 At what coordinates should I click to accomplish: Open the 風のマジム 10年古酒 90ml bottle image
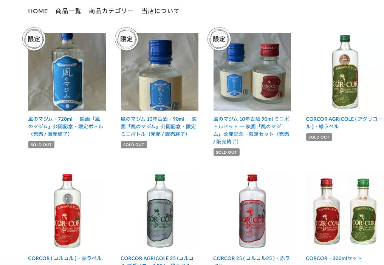[159, 72]
